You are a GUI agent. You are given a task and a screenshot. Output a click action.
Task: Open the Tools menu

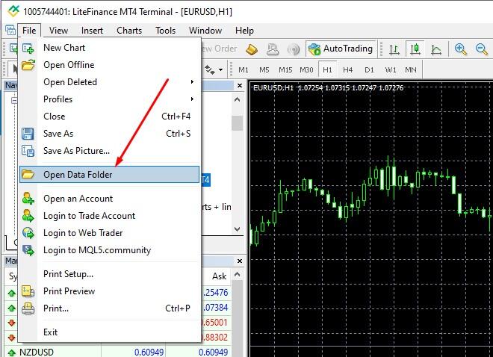click(165, 31)
